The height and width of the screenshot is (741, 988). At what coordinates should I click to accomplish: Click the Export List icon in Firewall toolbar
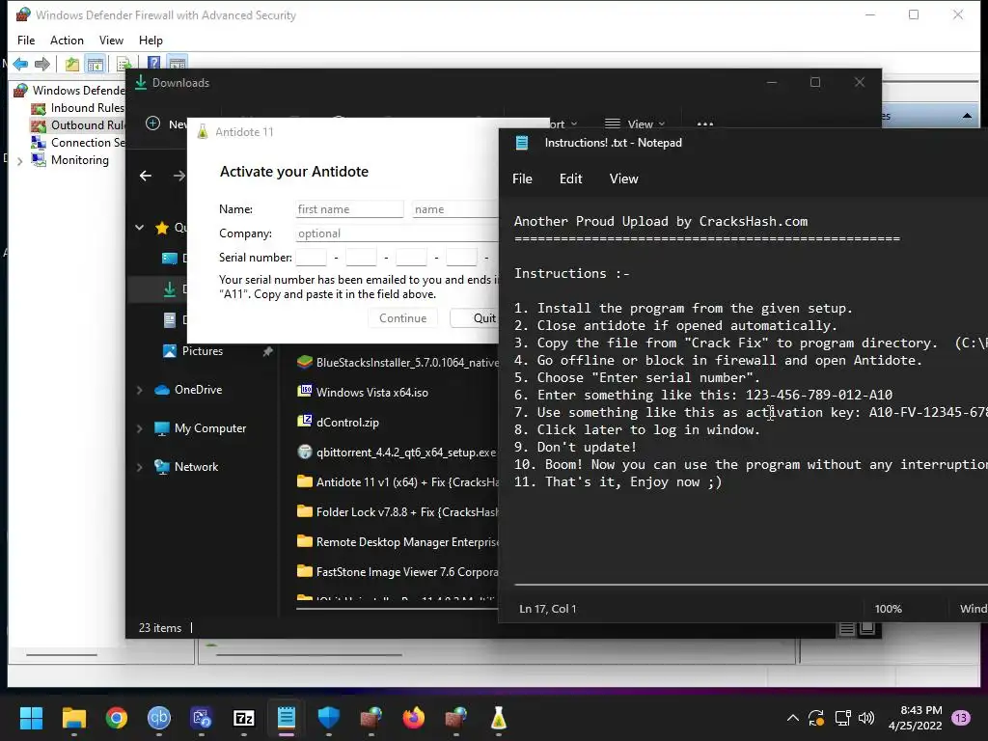pos(123,64)
